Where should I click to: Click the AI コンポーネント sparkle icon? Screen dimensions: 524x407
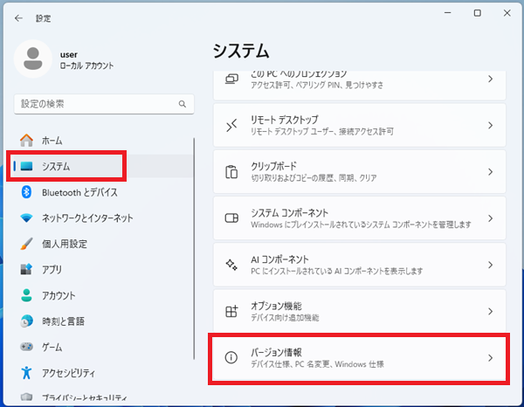pos(231,265)
